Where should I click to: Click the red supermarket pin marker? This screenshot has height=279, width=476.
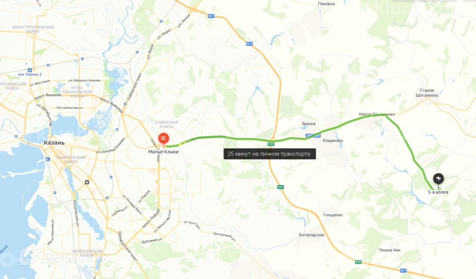tap(163, 139)
